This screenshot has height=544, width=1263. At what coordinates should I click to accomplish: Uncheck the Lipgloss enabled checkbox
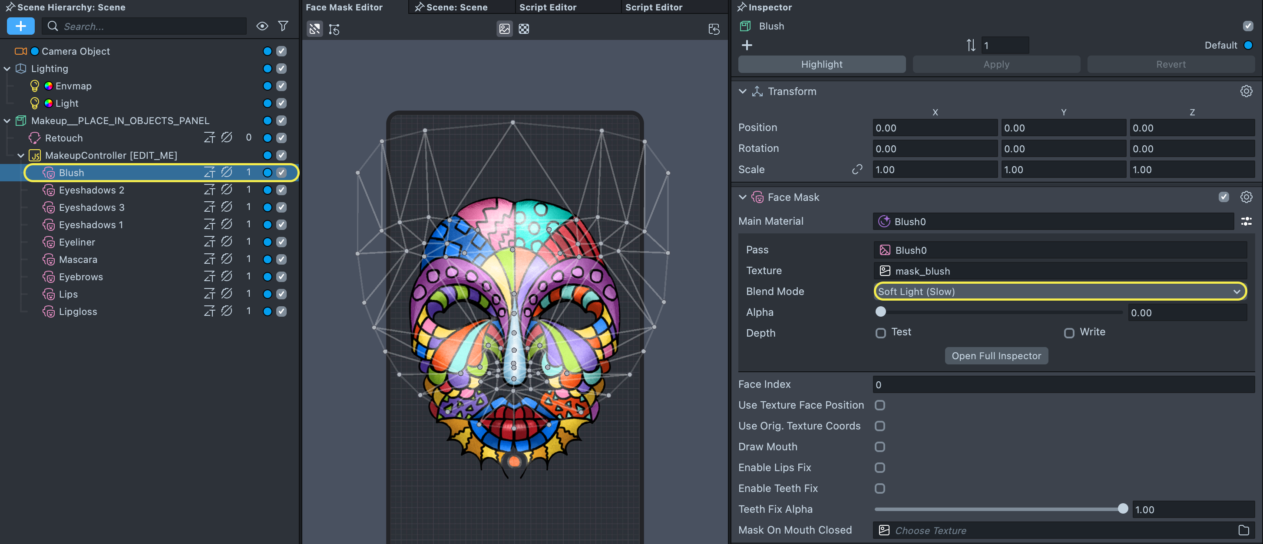(281, 311)
